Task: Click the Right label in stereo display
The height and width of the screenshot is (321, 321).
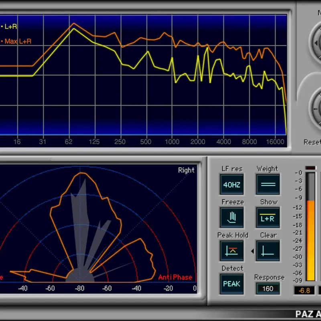Action: (x=186, y=170)
